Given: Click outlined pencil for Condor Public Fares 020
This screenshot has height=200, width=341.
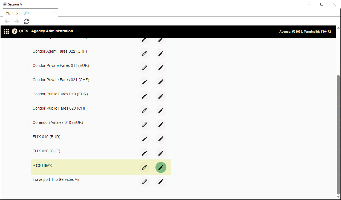Looking at the screenshot, I should point(145,110).
